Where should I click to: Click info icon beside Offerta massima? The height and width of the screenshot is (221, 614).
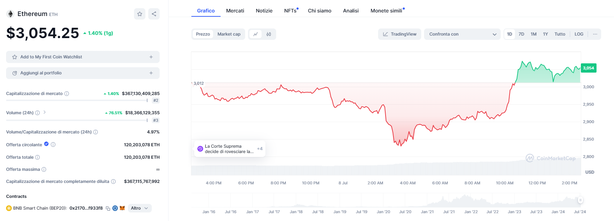(x=44, y=169)
